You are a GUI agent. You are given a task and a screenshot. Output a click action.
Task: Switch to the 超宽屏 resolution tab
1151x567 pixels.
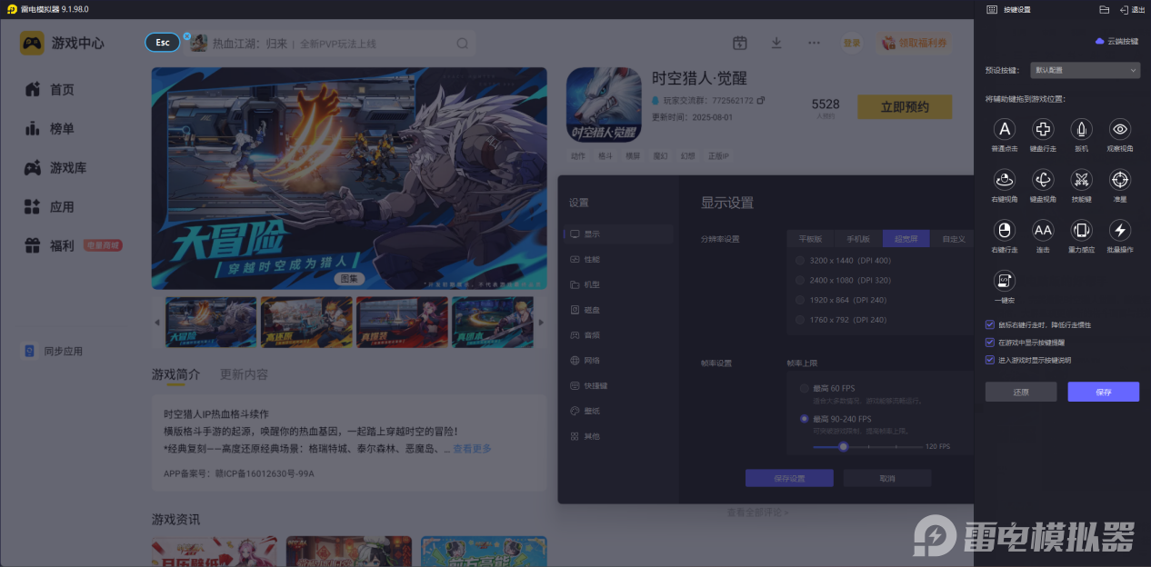point(906,239)
